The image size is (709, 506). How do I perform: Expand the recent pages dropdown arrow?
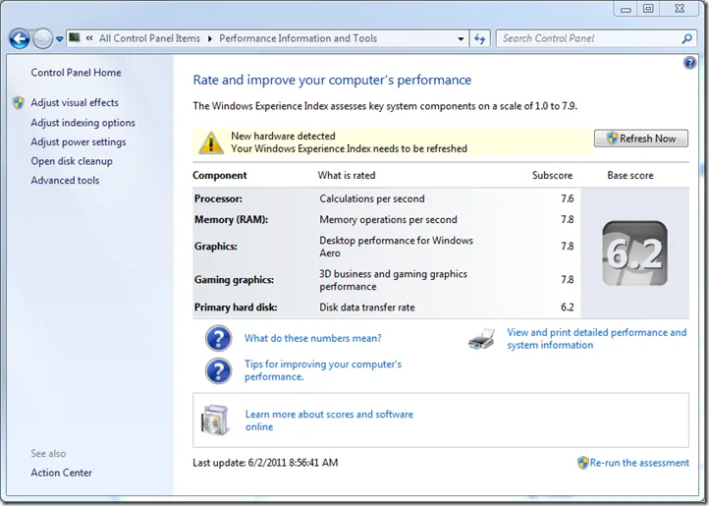click(60, 39)
